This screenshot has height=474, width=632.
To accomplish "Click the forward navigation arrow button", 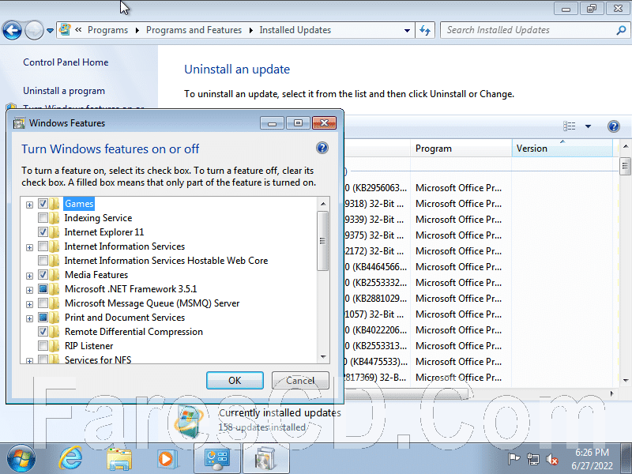I will (x=34, y=30).
